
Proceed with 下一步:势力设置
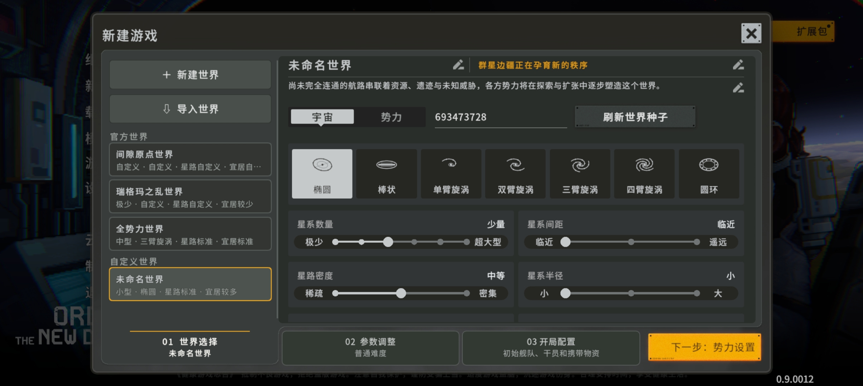pyautogui.click(x=704, y=347)
